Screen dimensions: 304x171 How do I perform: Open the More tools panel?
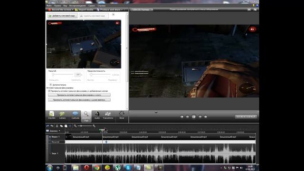tap(122, 115)
